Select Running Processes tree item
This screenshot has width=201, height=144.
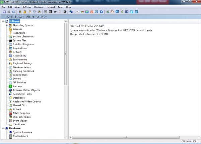(23, 71)
